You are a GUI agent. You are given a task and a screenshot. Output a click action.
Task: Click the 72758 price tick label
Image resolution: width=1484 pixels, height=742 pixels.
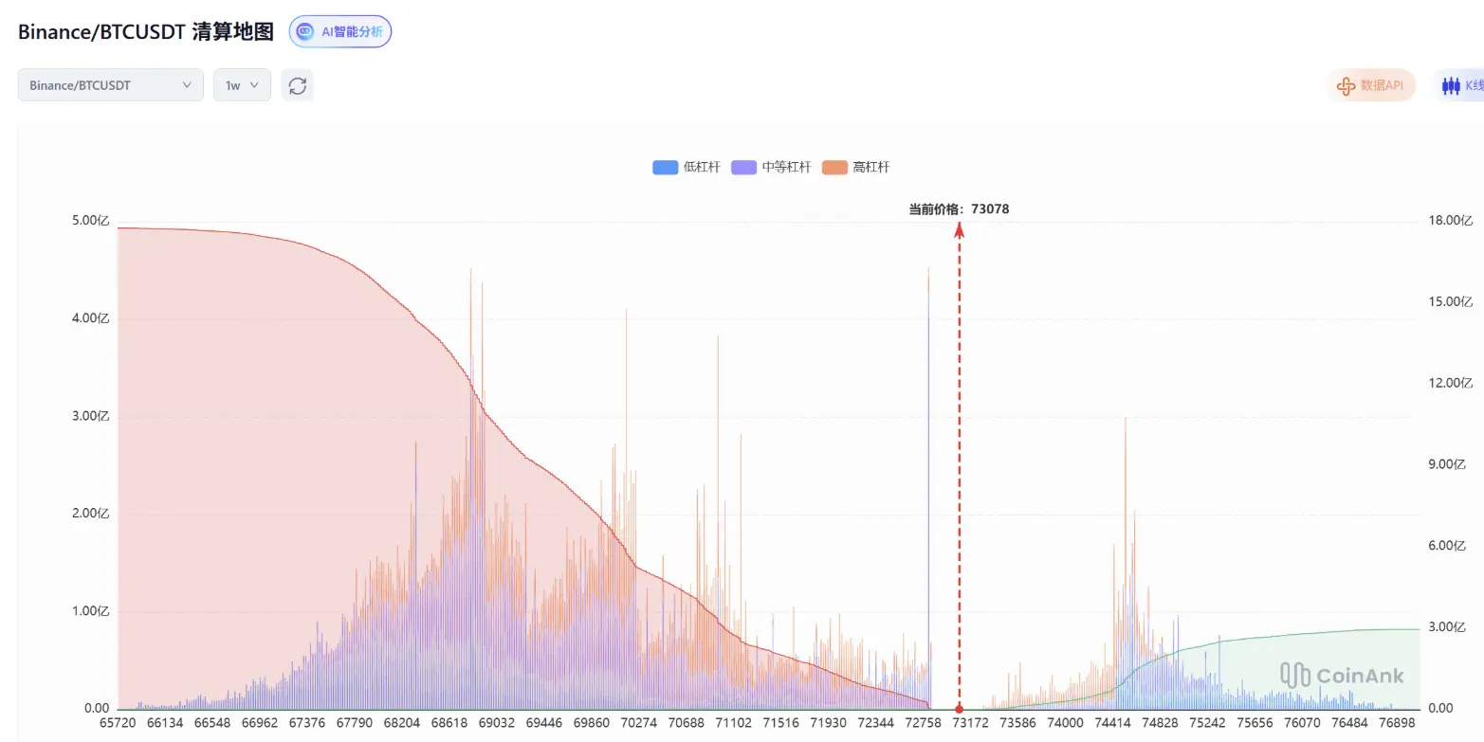point(924,723)
